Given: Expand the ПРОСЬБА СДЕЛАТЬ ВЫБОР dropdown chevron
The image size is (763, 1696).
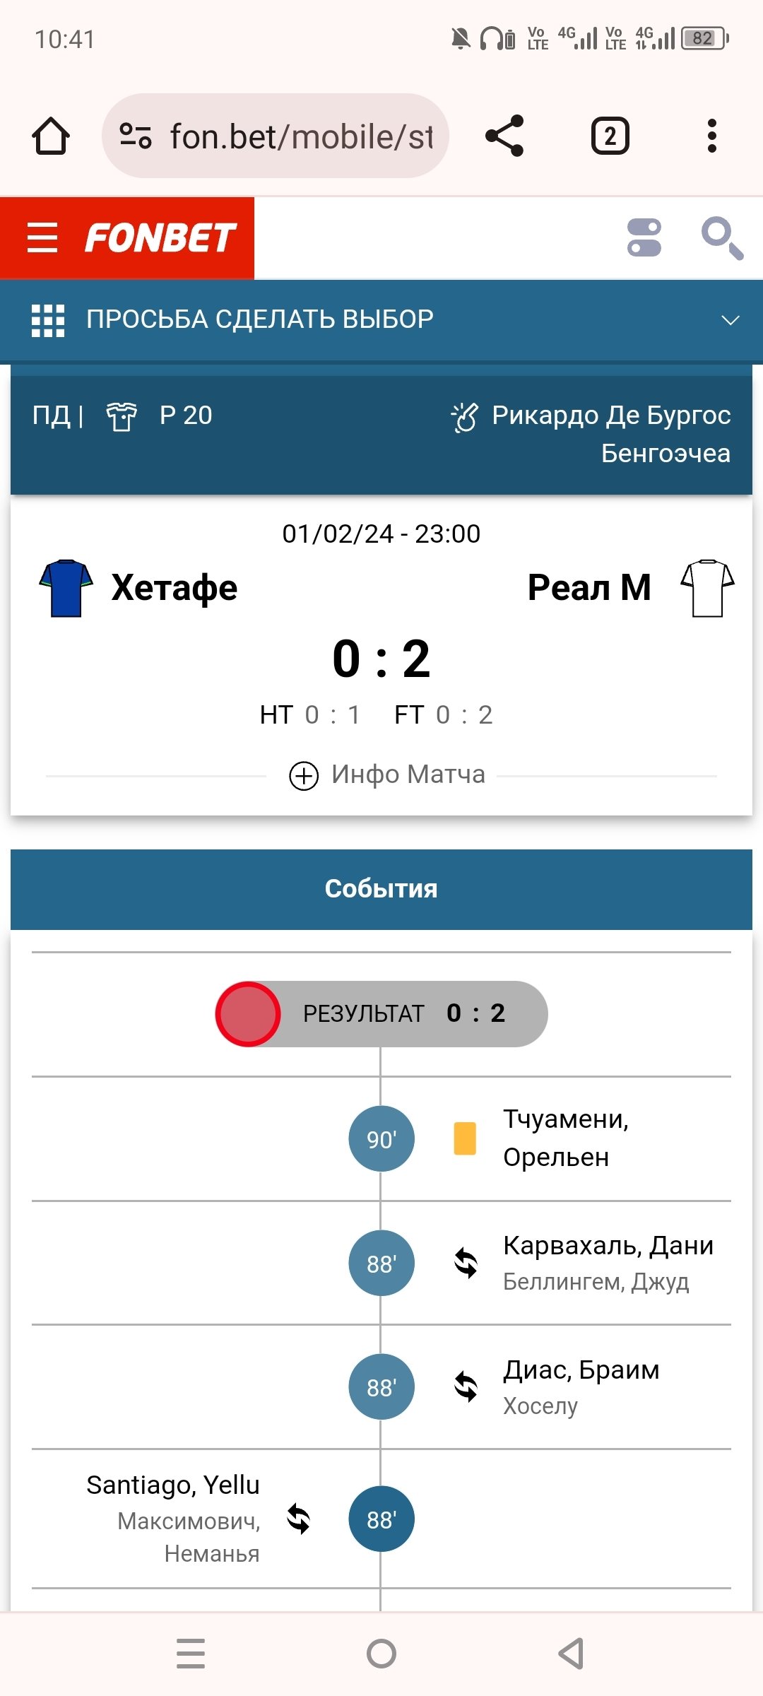Looking at the screenshot, I should tap(730, 320).
